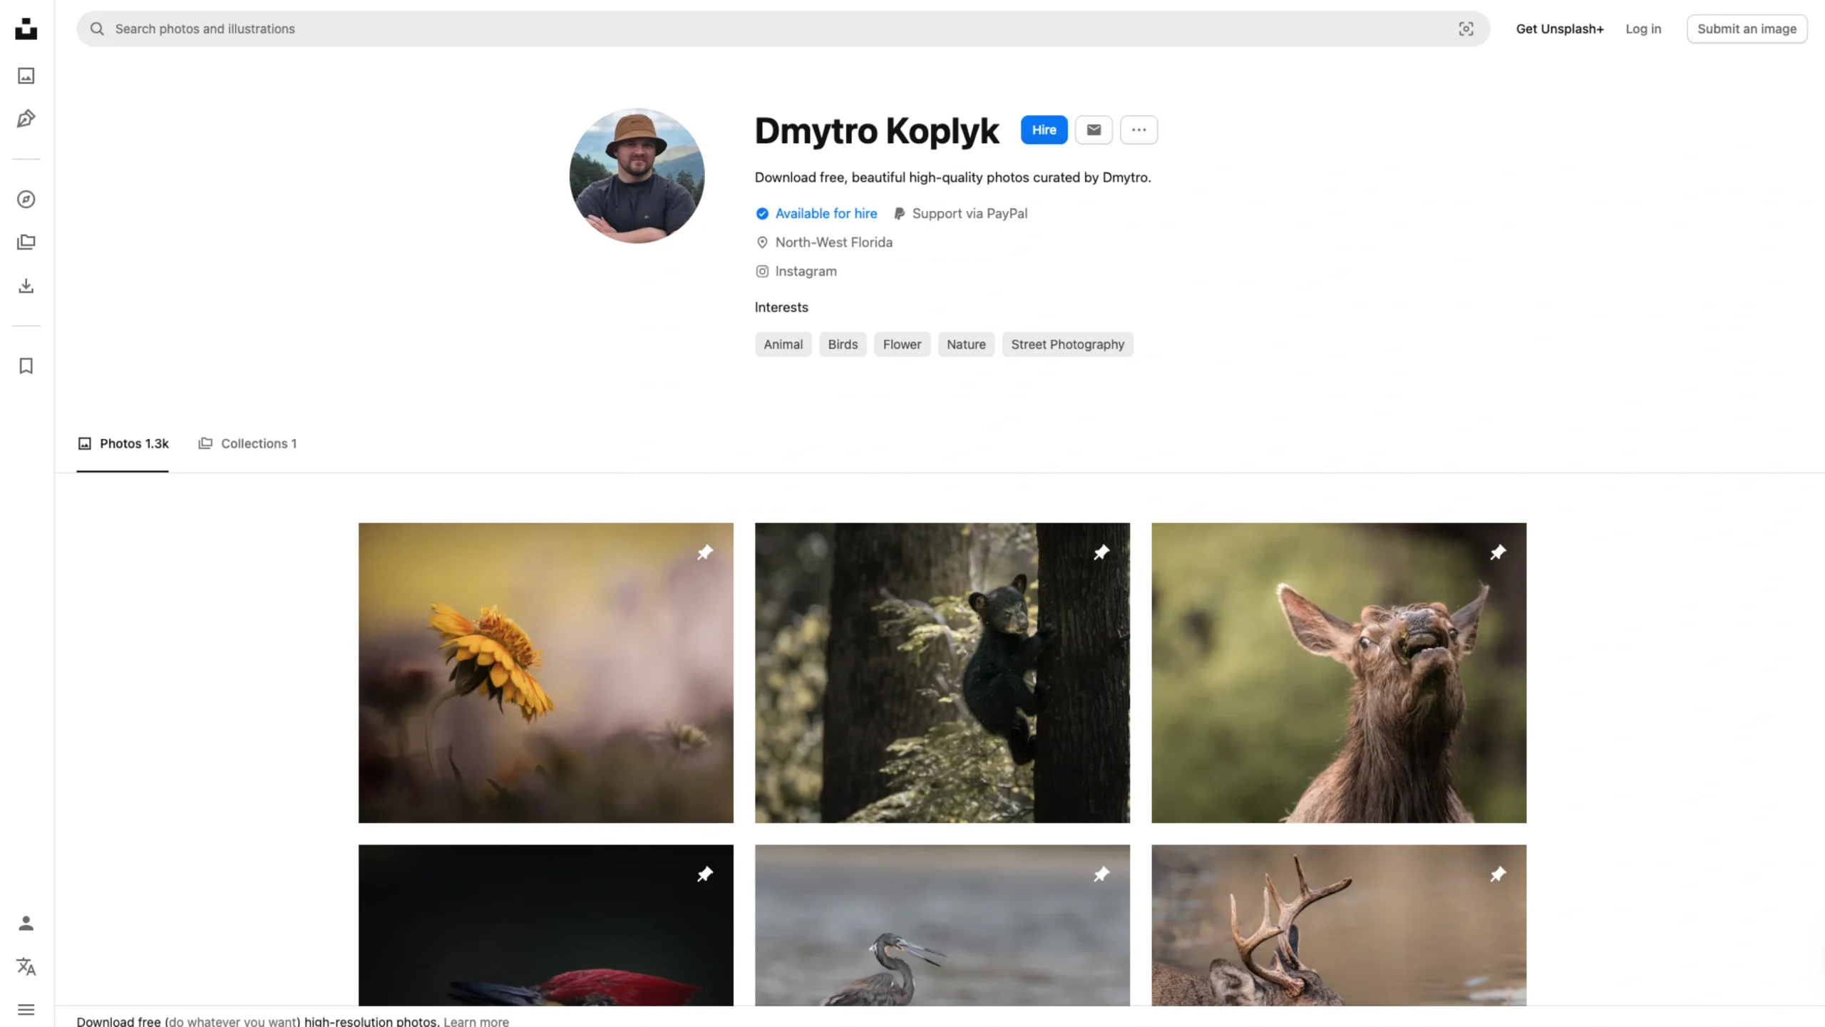
Task: Select the Birds interest tag
Action: [x=843, y=344]
